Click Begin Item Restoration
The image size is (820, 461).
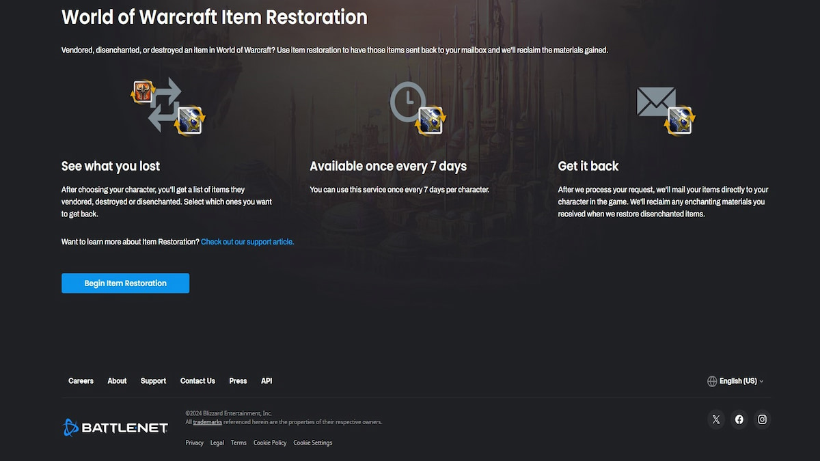pyautogui.click(x=125, y=283)
